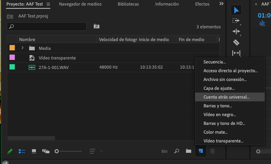Click the search-in-bin folder icon
This screenshot has width=271, height=164.
pos(97,26)
